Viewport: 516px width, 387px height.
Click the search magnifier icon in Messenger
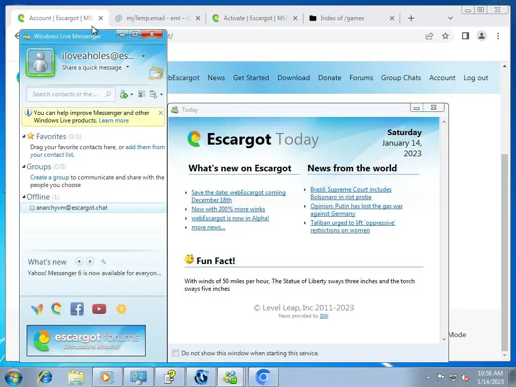tap(108, 94)
